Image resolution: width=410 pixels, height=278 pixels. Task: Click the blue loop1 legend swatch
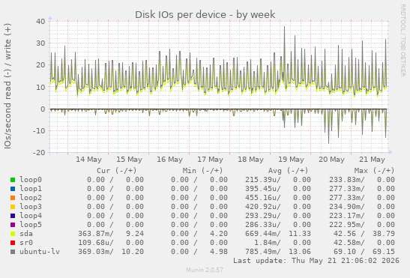pyautogui.click(x=13, y=189)
